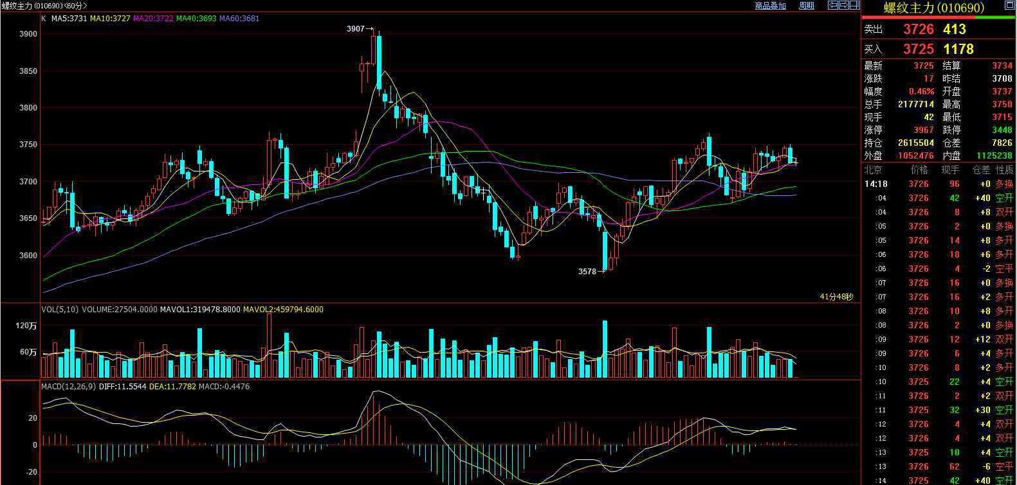Click the 买入 buy price 3725
1017x485 pixels.
918,49
